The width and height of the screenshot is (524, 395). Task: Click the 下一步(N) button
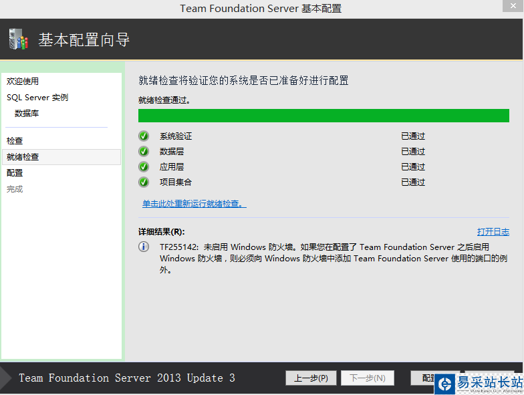click(368, 378)
